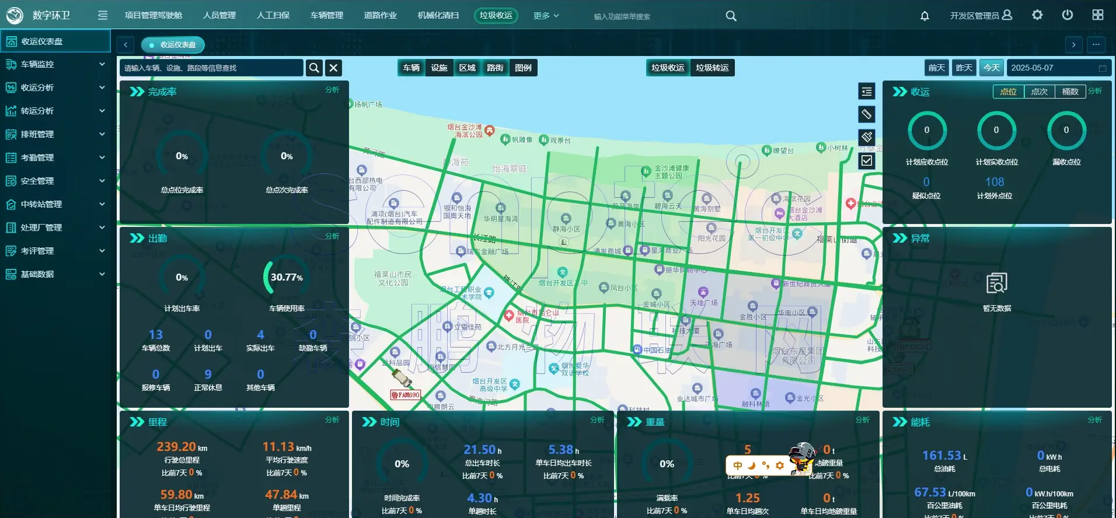
Task: Open the map list panel icon
Action: (867, 92)
